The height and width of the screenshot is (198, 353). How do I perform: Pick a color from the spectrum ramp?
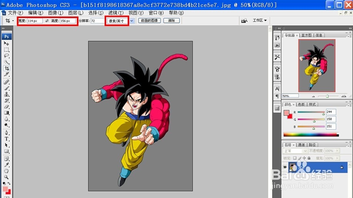[311, 135]
